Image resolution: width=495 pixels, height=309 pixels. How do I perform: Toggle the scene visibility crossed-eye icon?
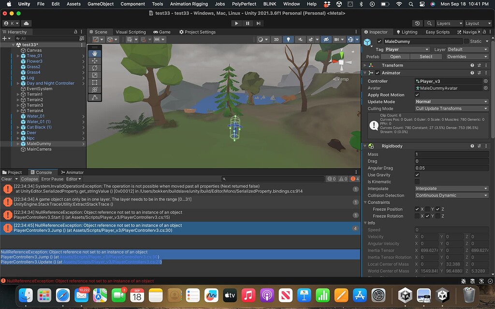[x=327, y=40]
